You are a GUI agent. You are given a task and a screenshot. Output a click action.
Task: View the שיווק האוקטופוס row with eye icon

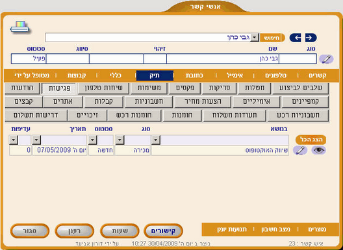click(319, 150)
